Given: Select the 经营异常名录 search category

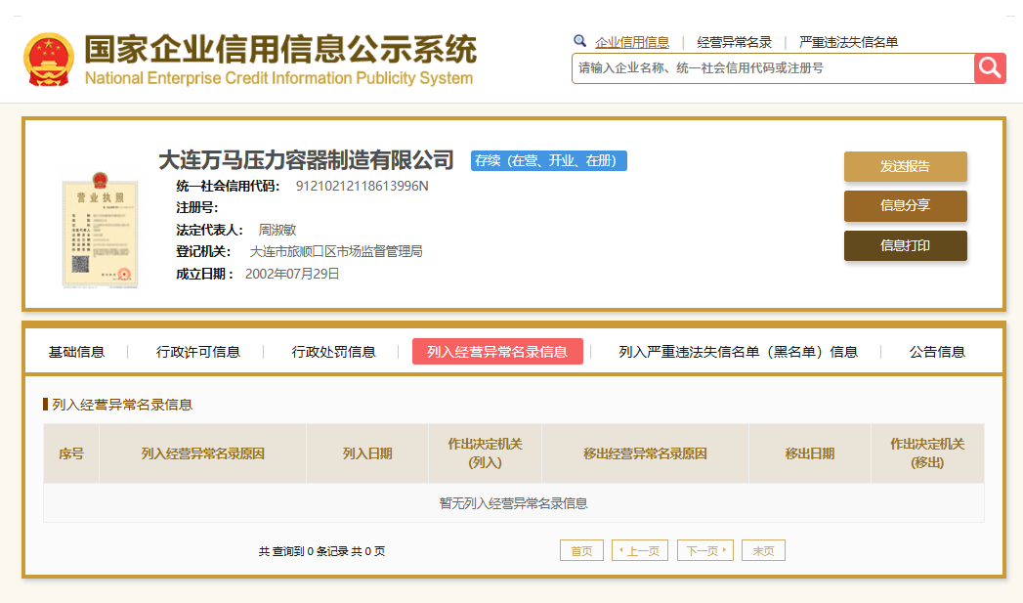Looking at the screenshot, I should click(734, 42).
